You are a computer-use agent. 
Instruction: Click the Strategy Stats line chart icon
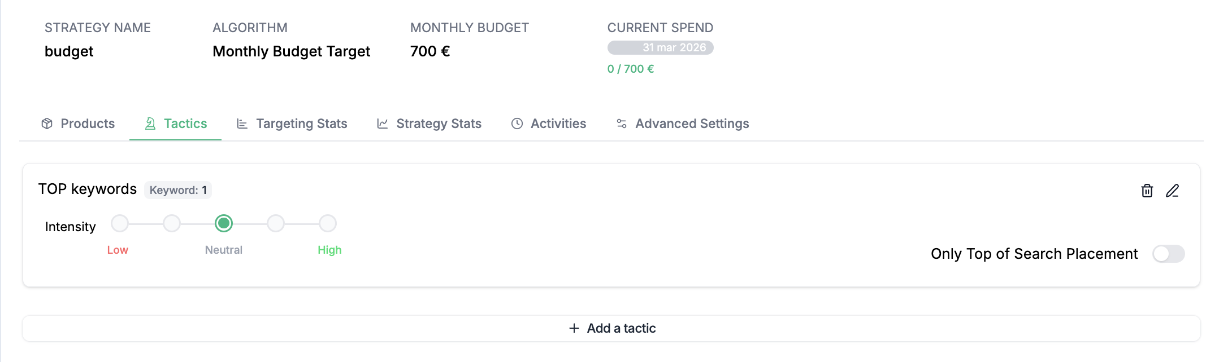[383, 123]
